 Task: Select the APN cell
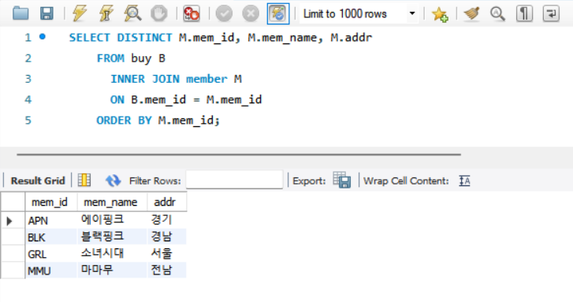(50, 221)
